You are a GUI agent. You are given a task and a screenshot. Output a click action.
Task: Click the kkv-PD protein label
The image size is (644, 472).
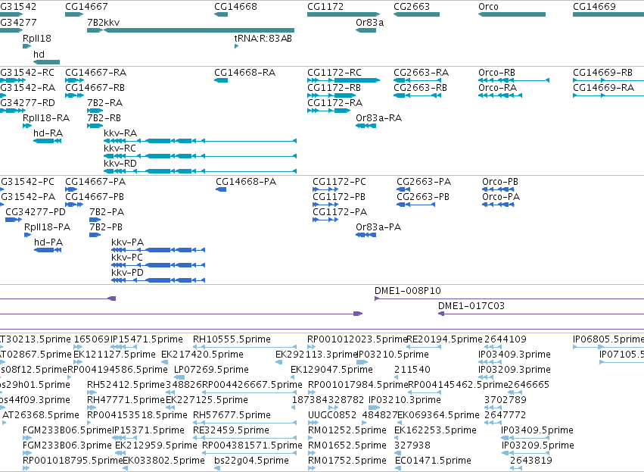(x=127, y=273)
